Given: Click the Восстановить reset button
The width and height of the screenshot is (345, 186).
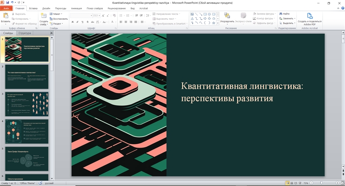Looking at the screenshot, I should point(58,19).
